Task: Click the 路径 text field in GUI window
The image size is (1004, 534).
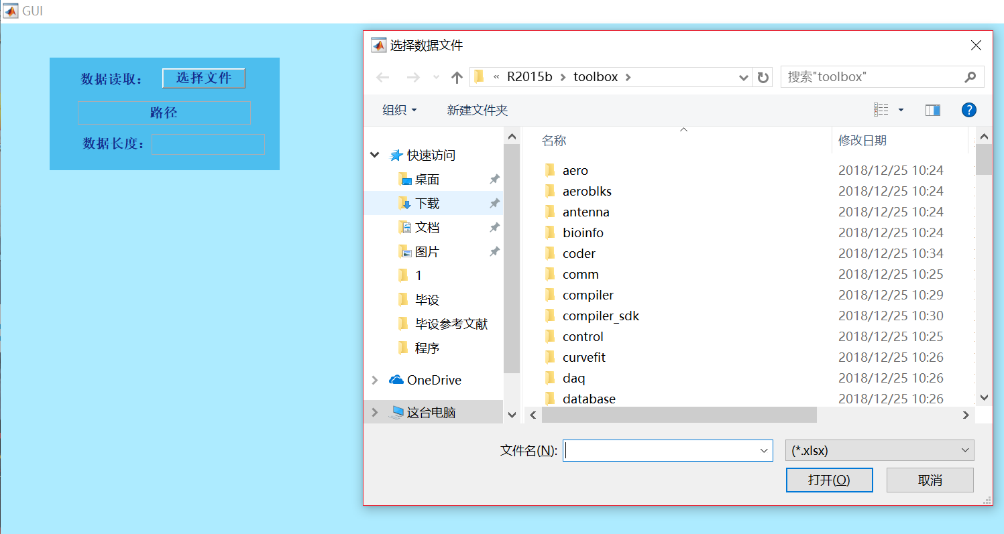Action: (164, 113)
